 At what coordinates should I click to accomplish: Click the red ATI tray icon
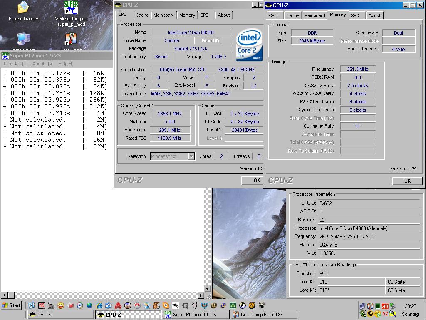(x=385, y=306)
